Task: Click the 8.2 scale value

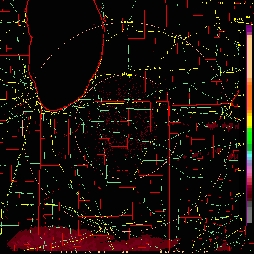Action: (241, 57)
